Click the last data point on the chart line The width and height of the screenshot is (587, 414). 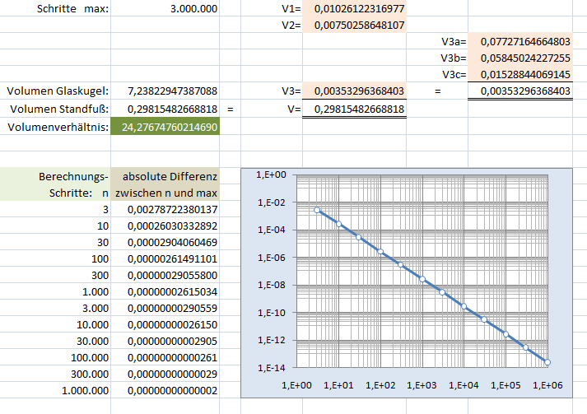547,362
